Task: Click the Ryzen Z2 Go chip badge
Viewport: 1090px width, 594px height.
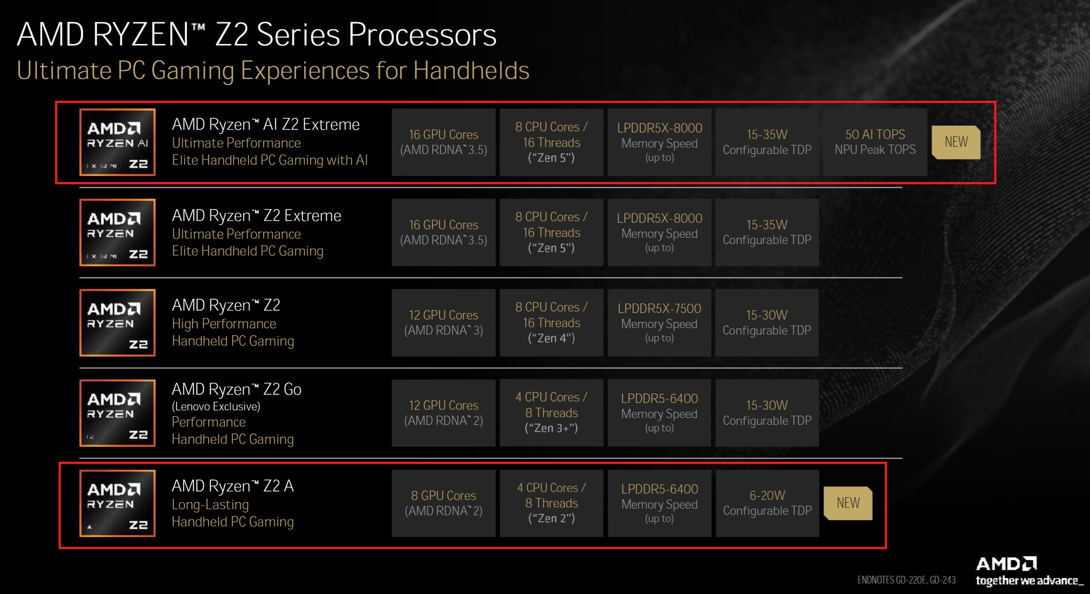Action: tap(117, 413)
